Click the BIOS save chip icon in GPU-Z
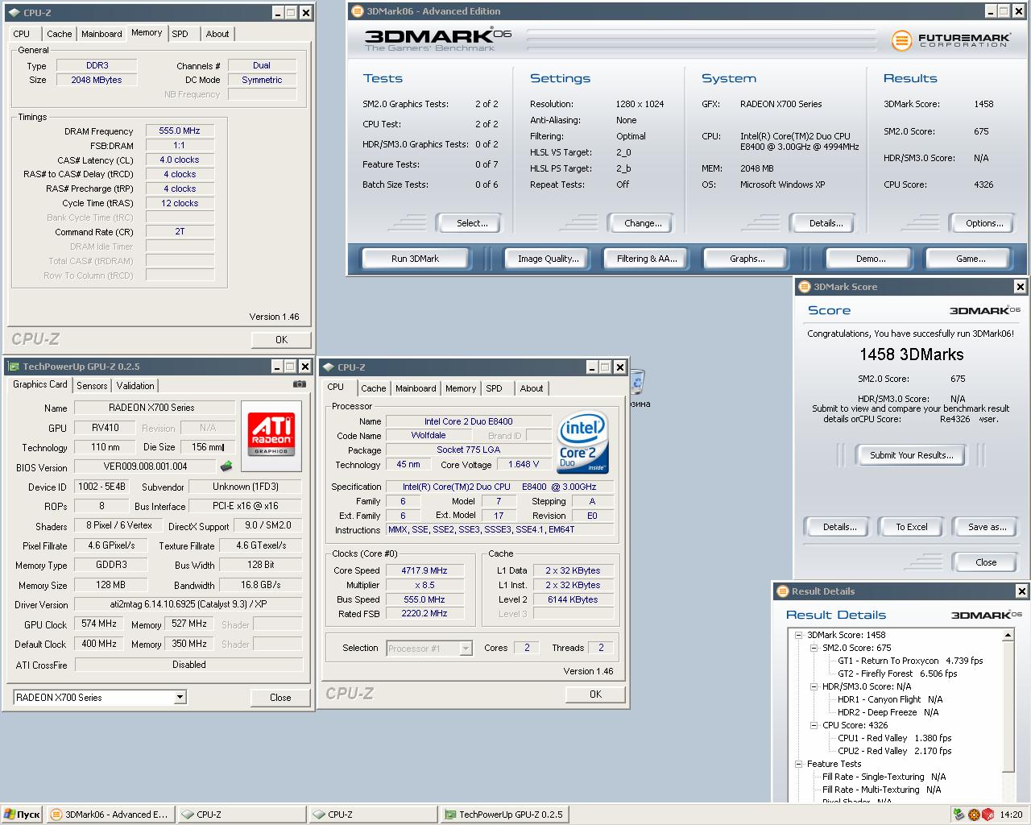 pyautogui.click(x=226, y=466)
